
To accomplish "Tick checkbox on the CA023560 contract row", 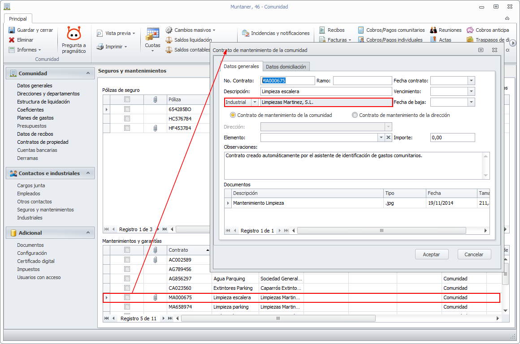I will [x=127, y=288].
